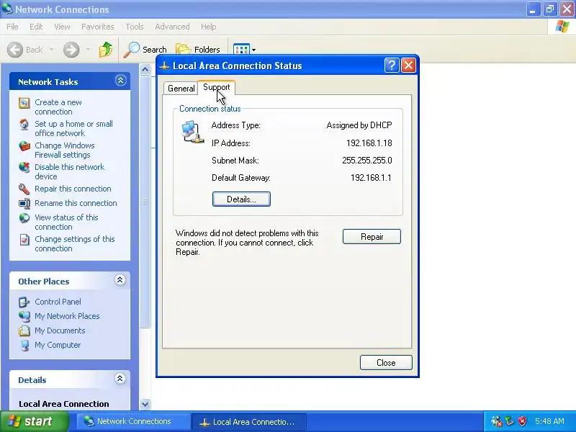576x432 pixels.
Task: Click Create a new connection link
Action: [58, 107]
